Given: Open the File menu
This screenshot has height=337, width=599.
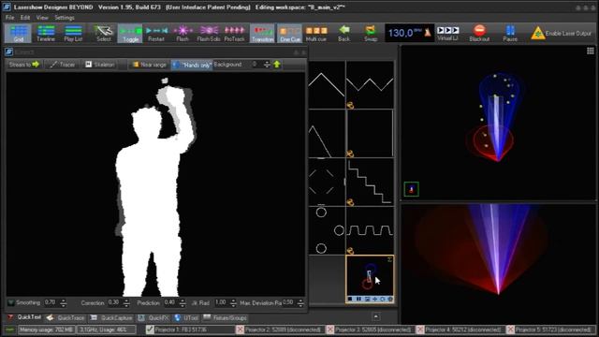Looking at the screenshot, I should [9, 18].
